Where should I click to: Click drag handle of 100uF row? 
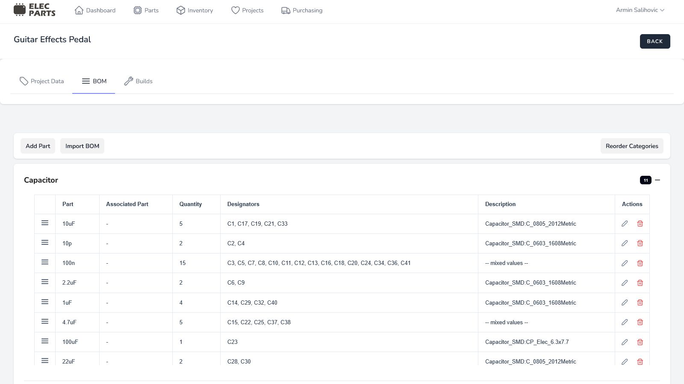(x=45, y=341)
